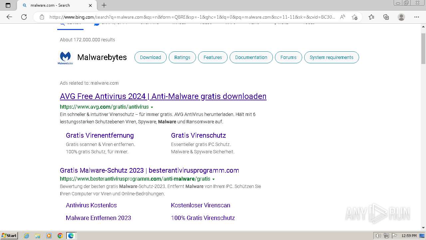Viewport: 426px width, 240px height.
Task: Reload the page with refresh icon
Action: click(24, 17)
